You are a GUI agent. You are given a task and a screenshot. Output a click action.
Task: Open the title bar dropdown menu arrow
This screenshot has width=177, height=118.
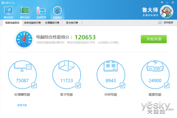[162, 2]
